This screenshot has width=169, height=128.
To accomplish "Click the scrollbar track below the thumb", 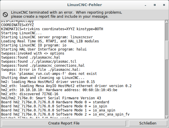I will coord(167,87).
